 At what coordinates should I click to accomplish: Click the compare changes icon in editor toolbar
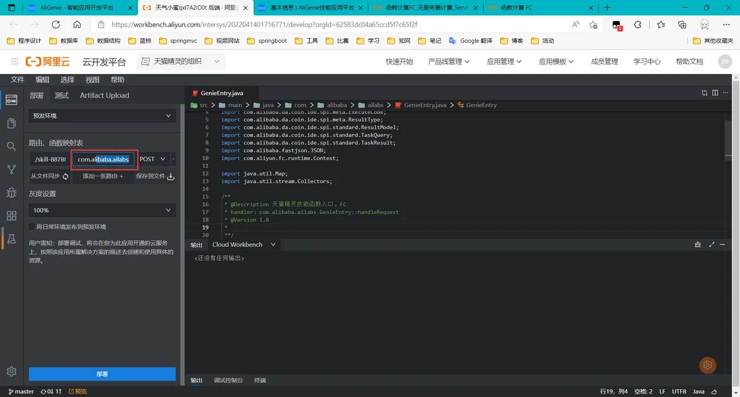pyautogui.click(x=704, y=93)
